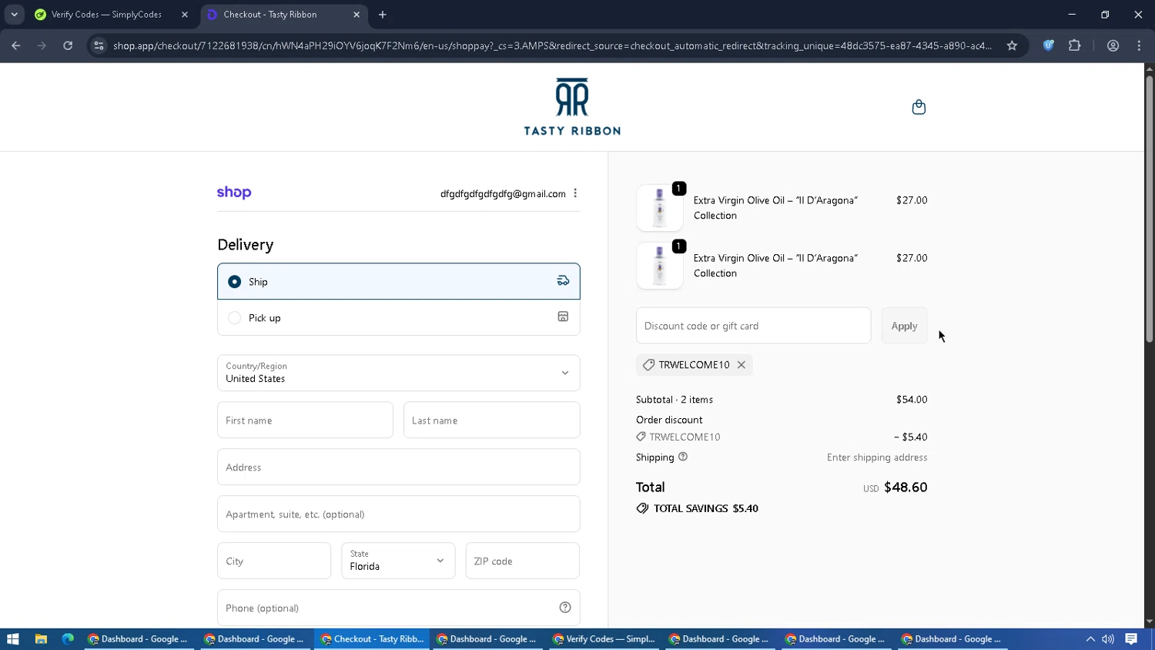Open the State dropdown showing Florida
1155x650 pixels.
[x=398, y=561]
